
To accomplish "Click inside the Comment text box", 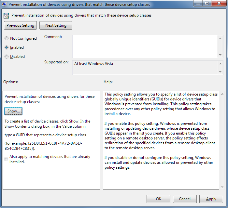I will (x=145, y=46).
